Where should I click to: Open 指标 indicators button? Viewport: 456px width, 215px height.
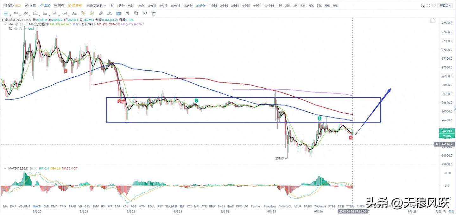point(9,6)
